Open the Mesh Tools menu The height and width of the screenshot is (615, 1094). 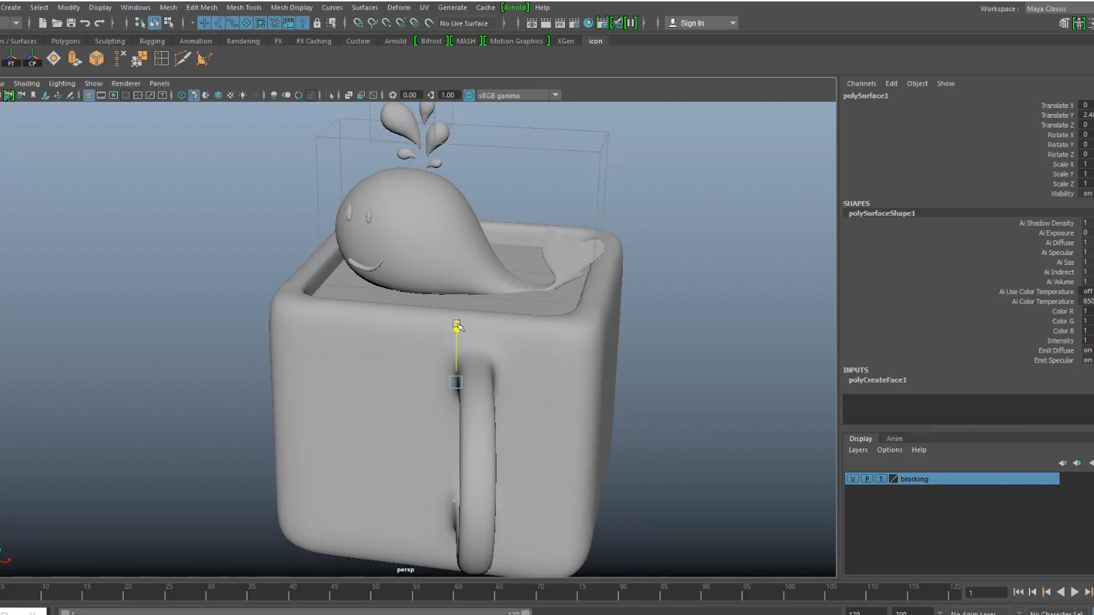click(244, 7)
